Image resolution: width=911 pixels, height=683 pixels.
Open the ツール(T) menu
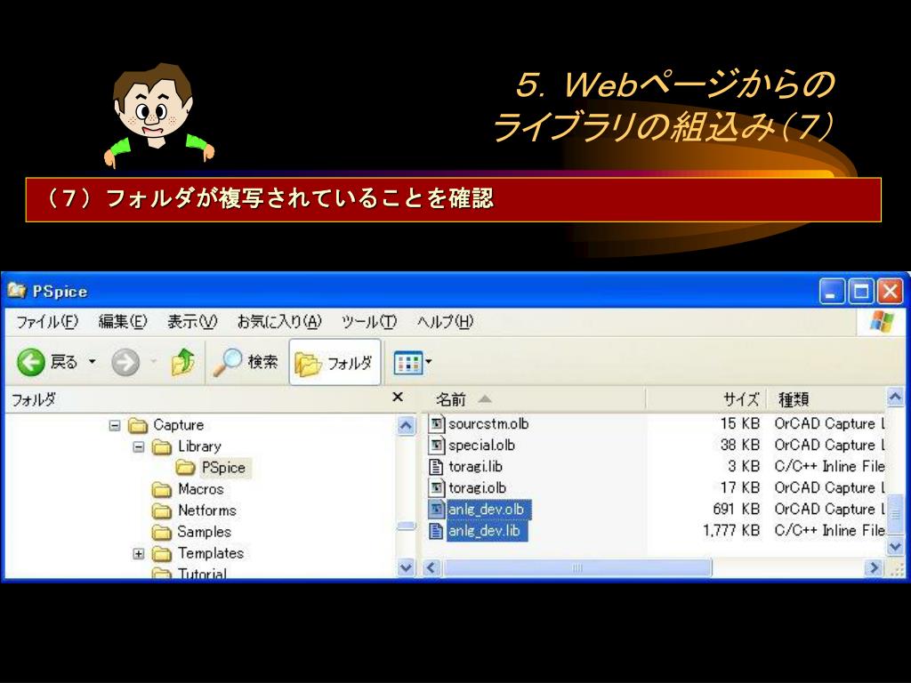click(x=369, y=321)
